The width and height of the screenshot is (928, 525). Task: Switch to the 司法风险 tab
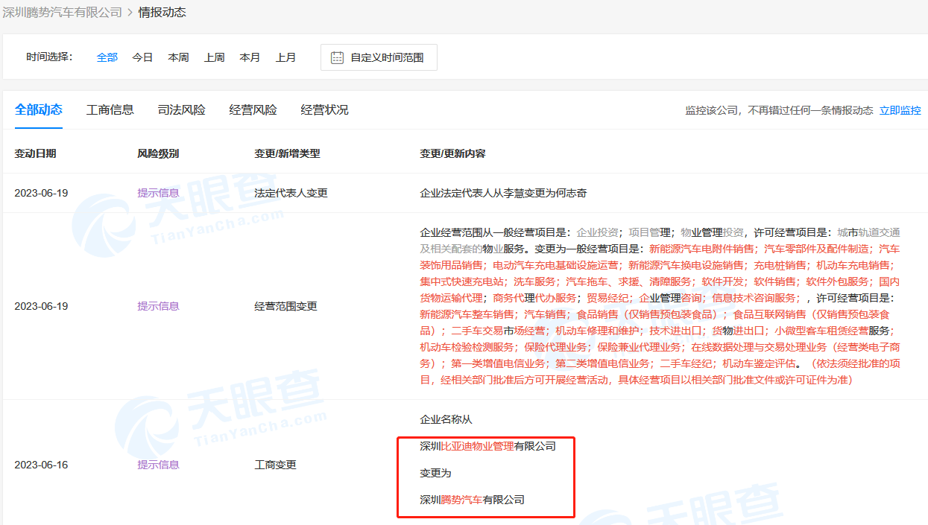(181, 109)
